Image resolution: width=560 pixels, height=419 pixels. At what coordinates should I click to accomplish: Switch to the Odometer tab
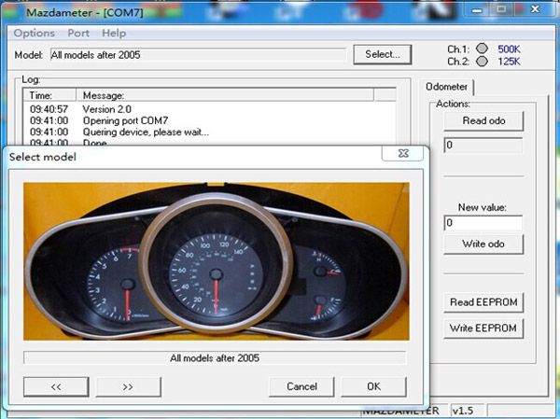click(x=447, y=87)
